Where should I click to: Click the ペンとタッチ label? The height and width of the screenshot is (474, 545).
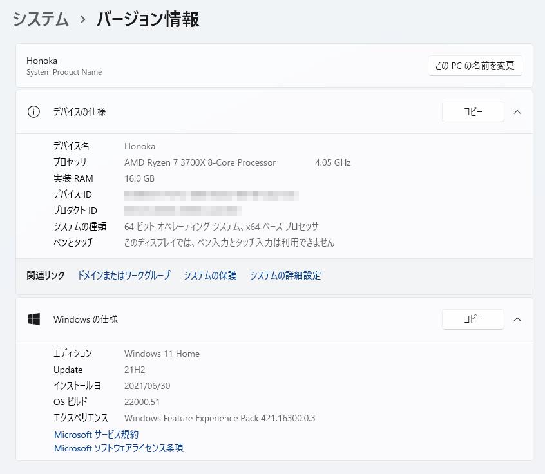73,242
